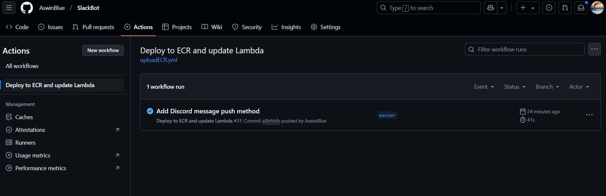Open workflow options menu beside filter box
Image resolution: width=606 pixels, height=196 pixels.
594,49
